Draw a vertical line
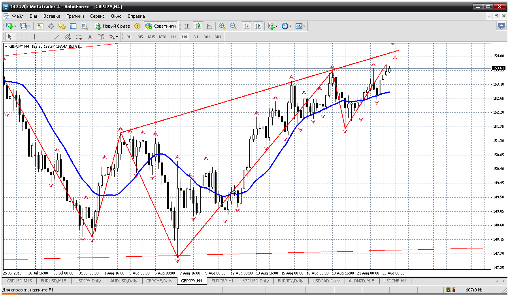The image size is (509, 295). [35, 37]
